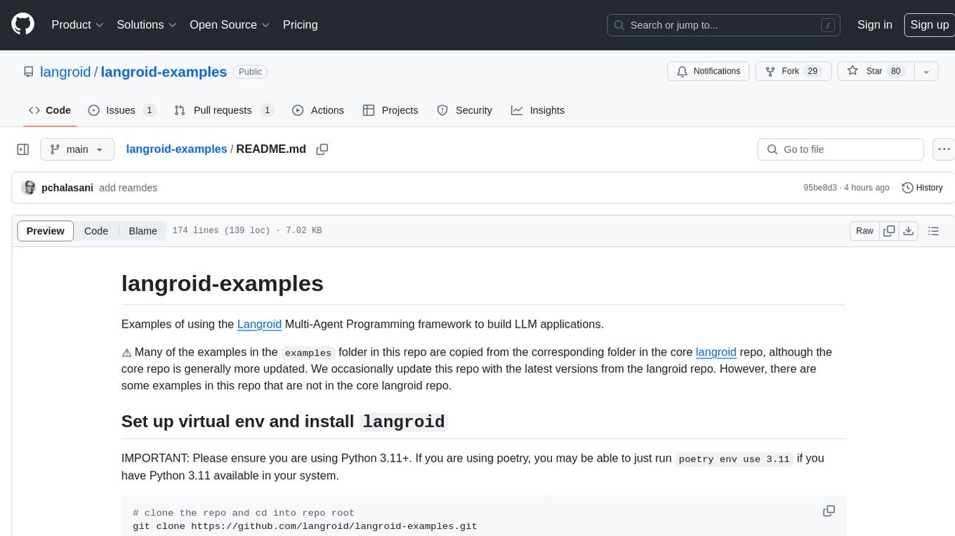The image size is (955, 536).
Task: Open pchalasani author avatar
Action: (29, 188)
